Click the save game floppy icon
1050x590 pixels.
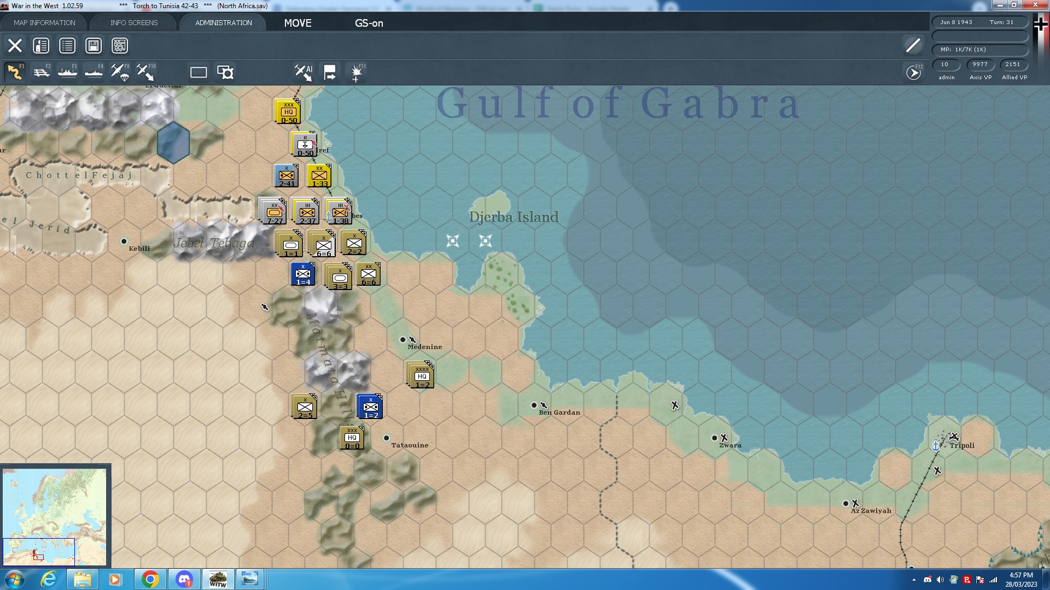[94, 45]
